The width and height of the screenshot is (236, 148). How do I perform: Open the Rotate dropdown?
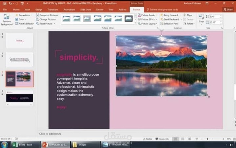189,24
